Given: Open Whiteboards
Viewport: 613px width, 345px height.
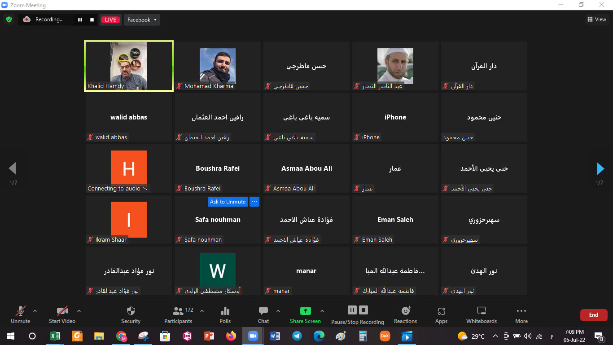Looking at the screenshot, I should coord(482,314).
